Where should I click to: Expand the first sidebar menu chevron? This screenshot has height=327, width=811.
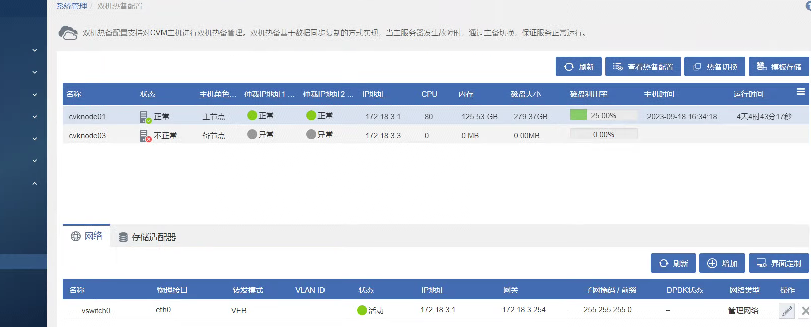[35, 50]
